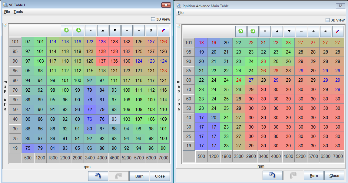This screenshot has width=348, height=183.
Task: Select ignition cell 18 at 101 kPa, 500 rpm
Action: coord(201,43)
